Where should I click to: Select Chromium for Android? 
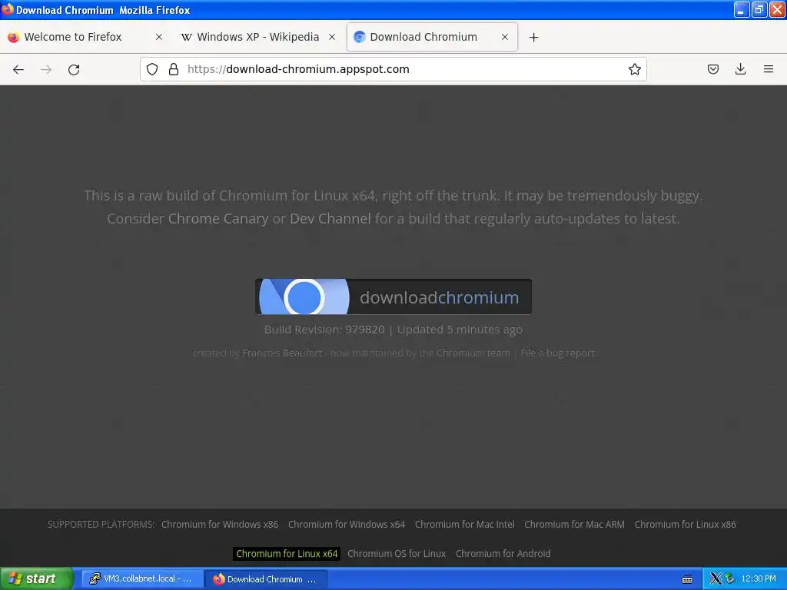coord(503,553)
